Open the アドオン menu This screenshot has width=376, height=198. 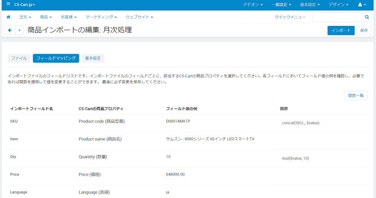[x=253, y=4]
